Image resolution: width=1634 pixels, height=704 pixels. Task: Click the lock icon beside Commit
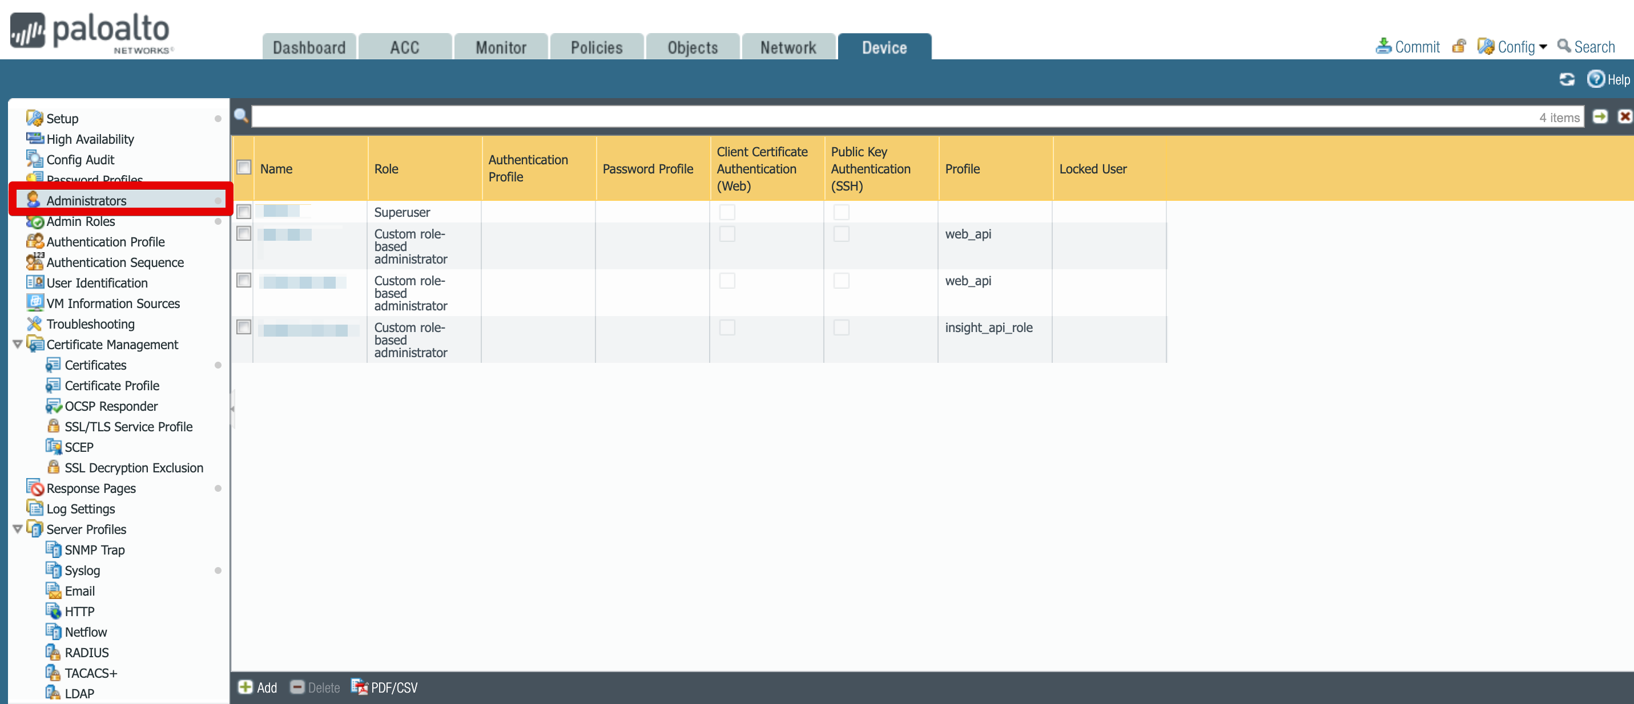pos(1458,46)
